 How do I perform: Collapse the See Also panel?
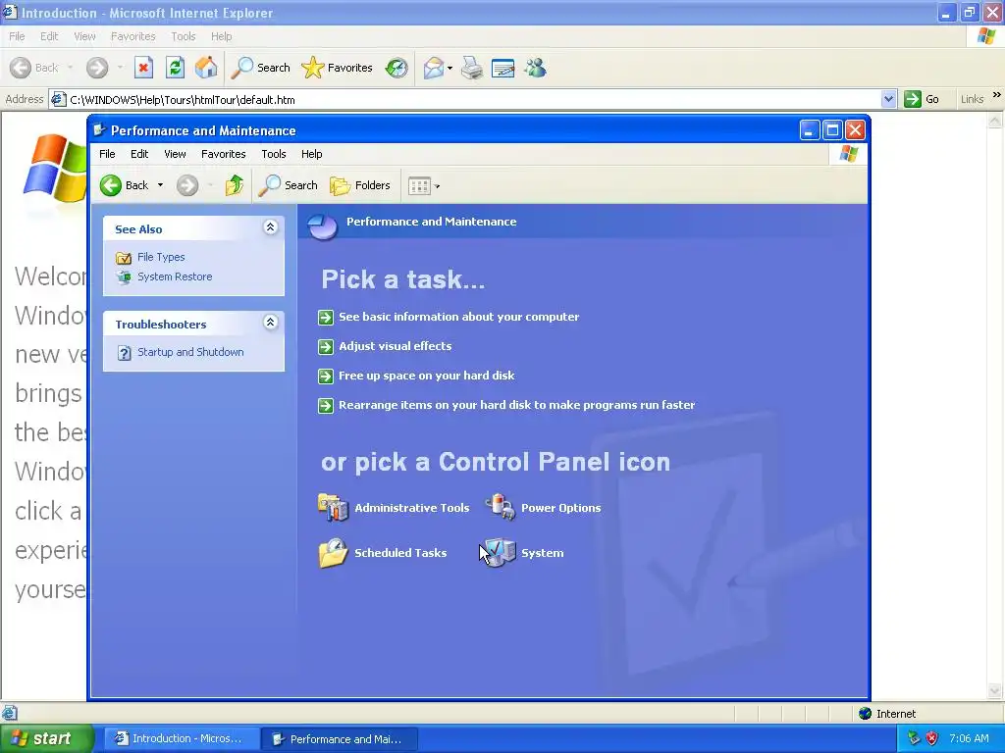tap(271, 227)
